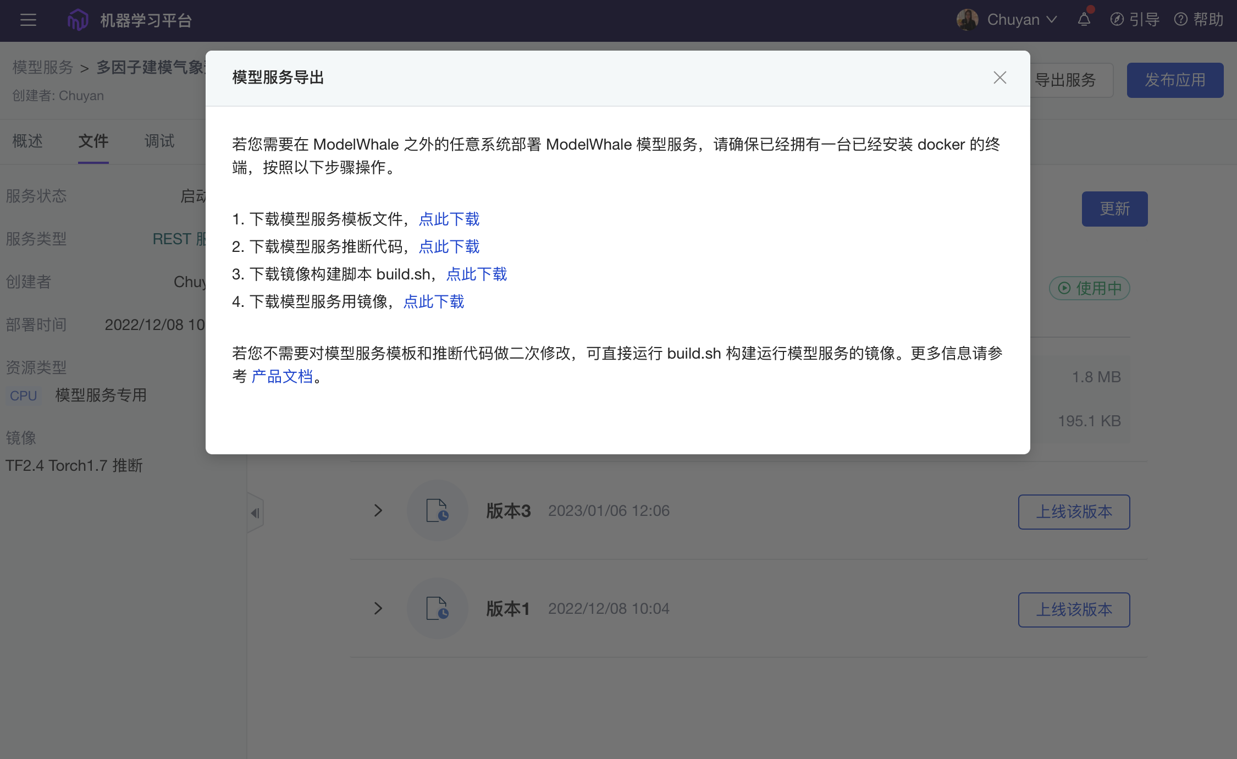Expand the 版本1 row chevron
Screen dimensions: 1237x759
378,608
